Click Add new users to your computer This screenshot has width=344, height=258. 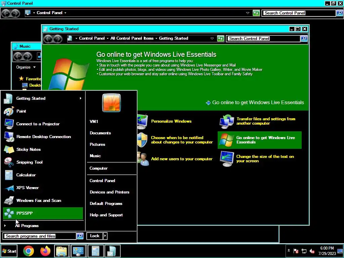pyautogui.click(x=182, y=159)
